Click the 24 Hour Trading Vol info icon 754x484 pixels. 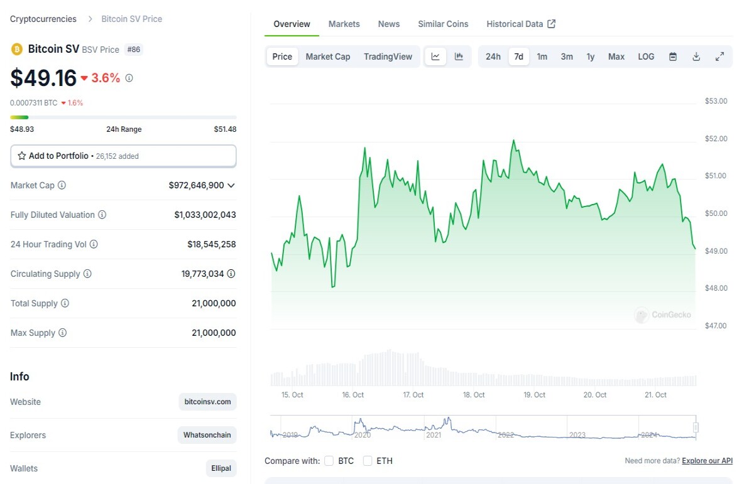click(94, 244)
